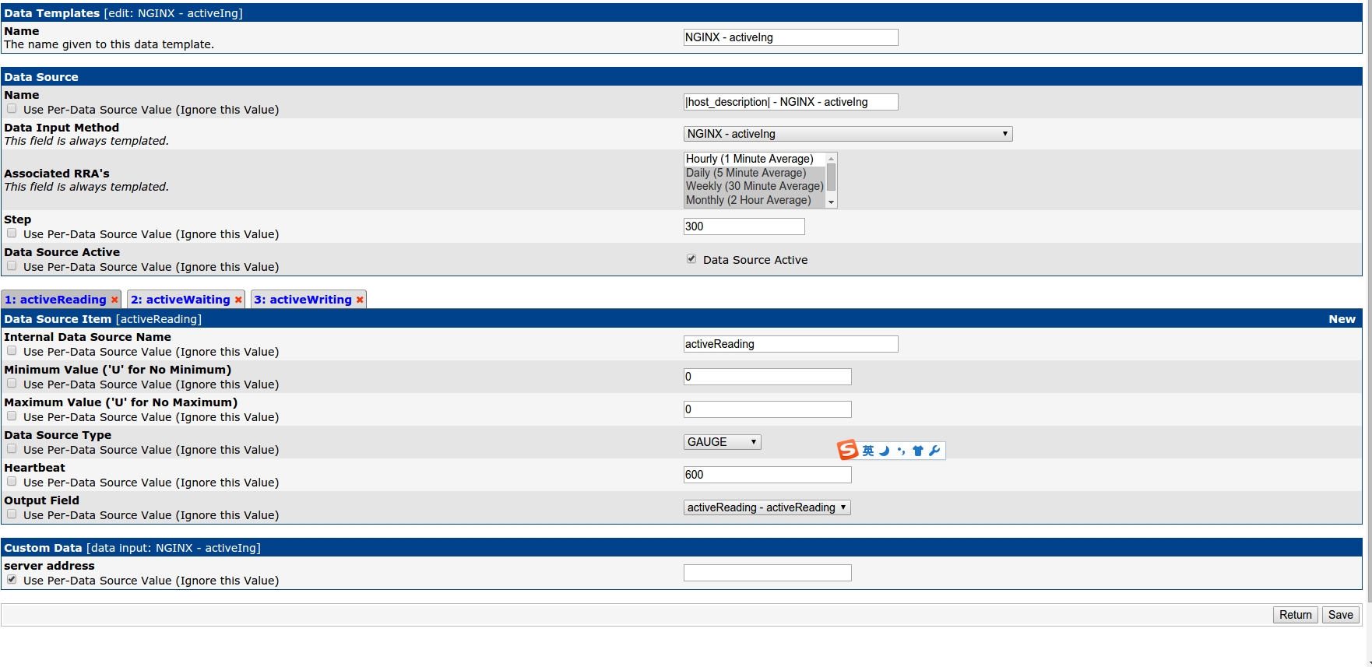Image resolution: width=1372 pixels, height=667 pixels.
Task: Toggle per-data source checkbox under Maximum Value
Action: [x=12, y=416]
